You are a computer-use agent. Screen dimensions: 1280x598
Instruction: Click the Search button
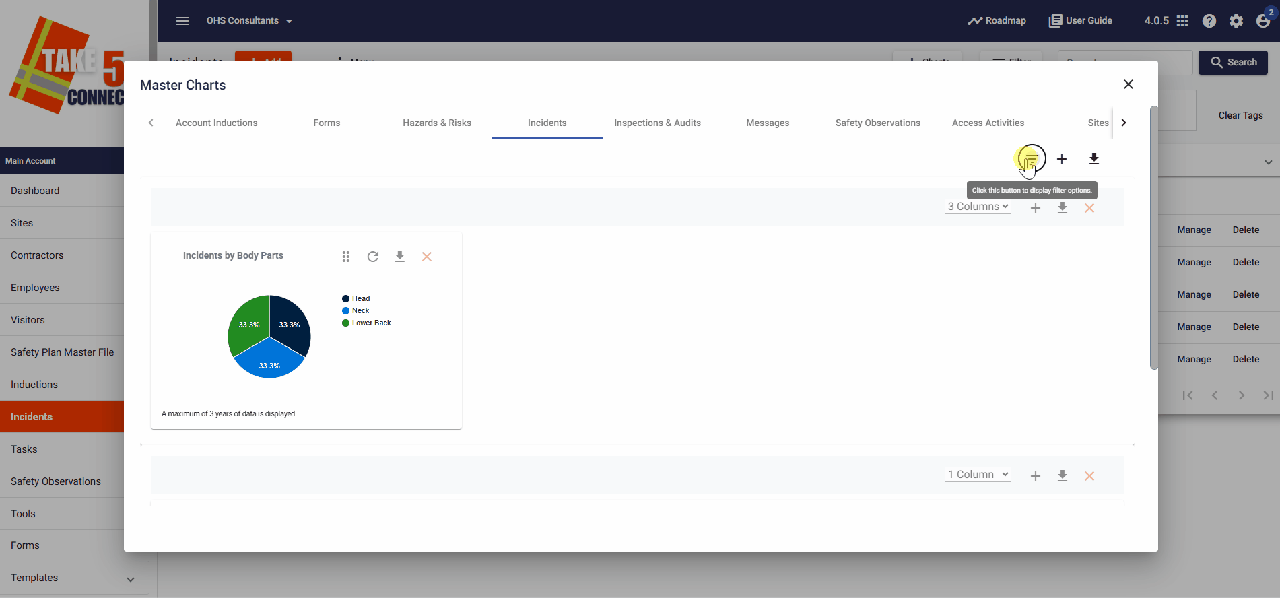(1234, 62)
